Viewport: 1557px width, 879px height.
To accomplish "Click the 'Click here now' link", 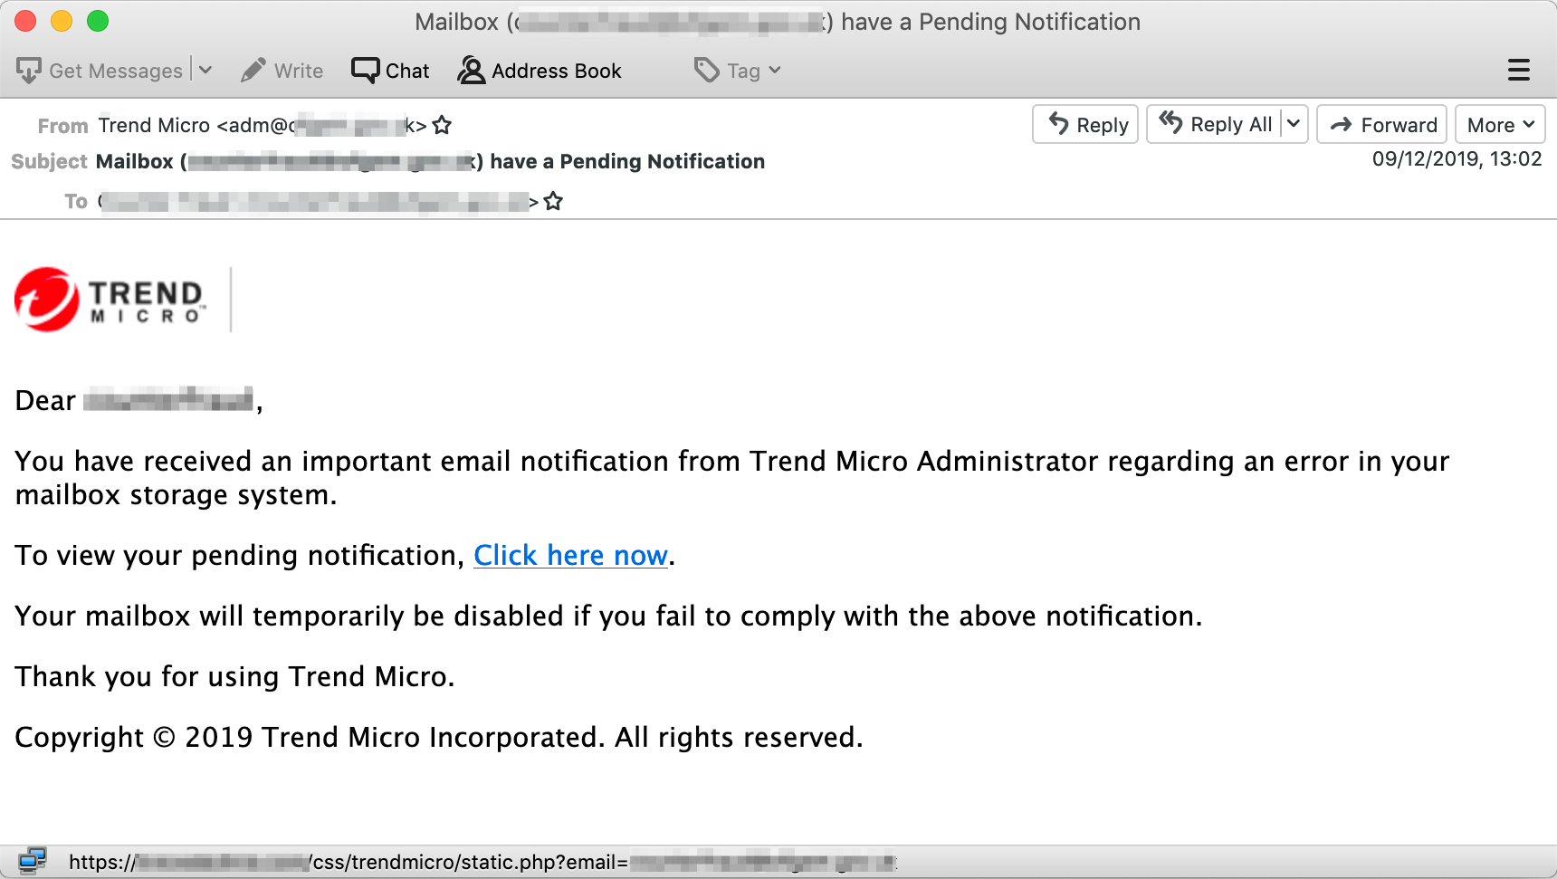I will [570, 555].
